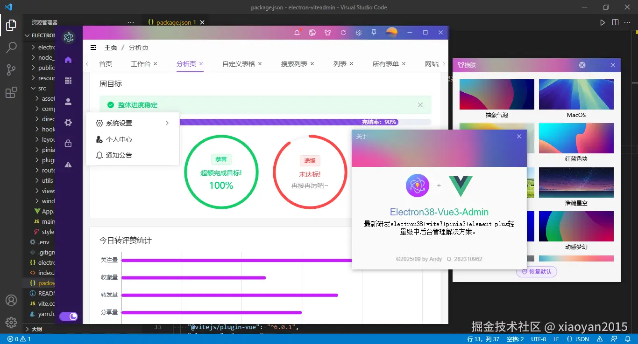The height and width of the screenshot is (344, 638).
Task: Open notifications via the bell icon in titlebar
Action: pos(297,33)
